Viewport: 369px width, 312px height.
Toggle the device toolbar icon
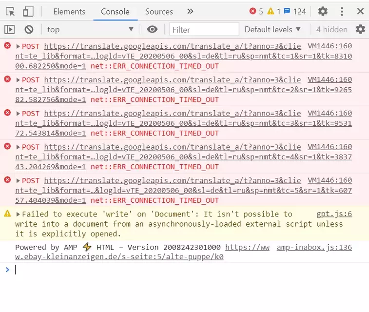click(x=28, y=12)
